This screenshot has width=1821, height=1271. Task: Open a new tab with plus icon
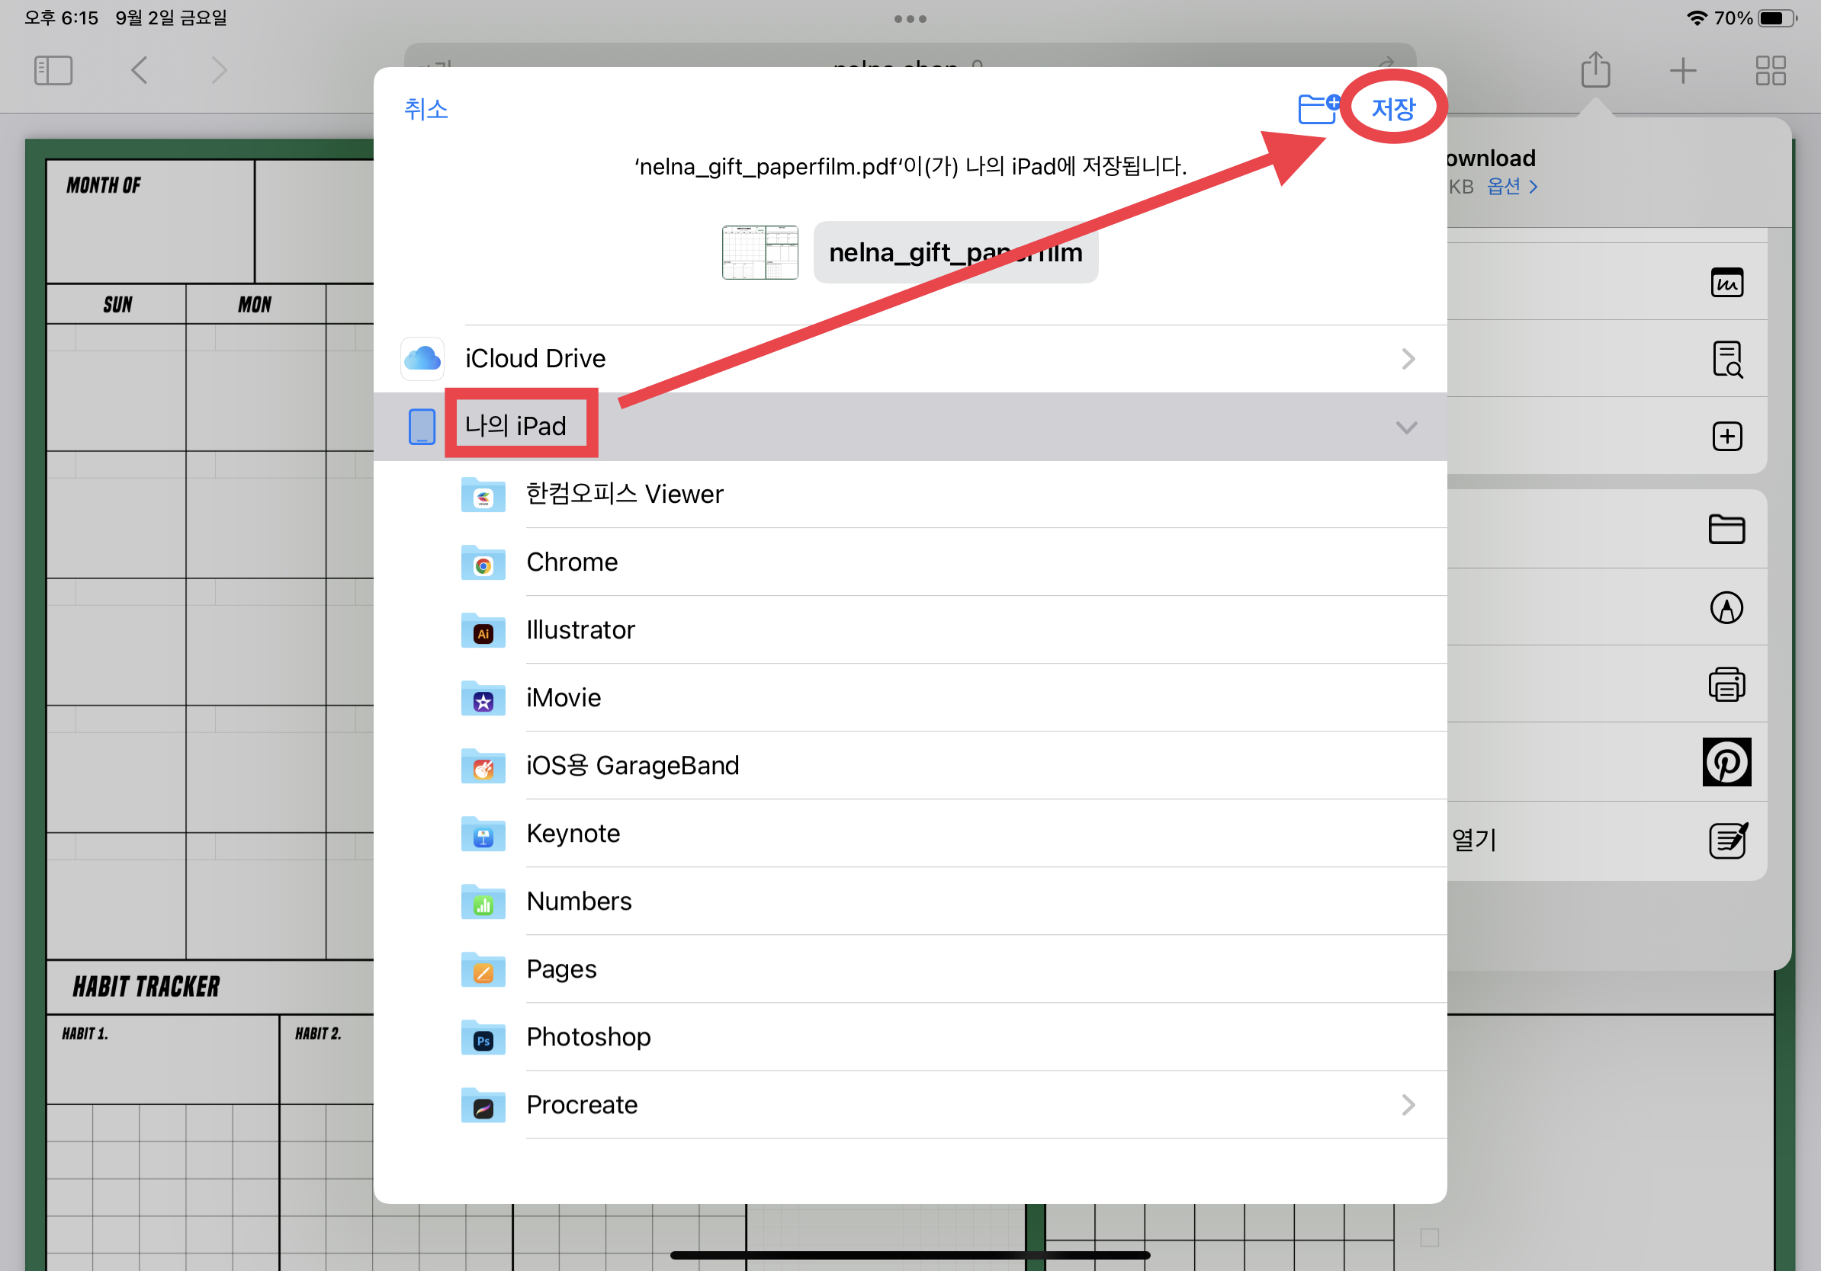(1682, 71)
